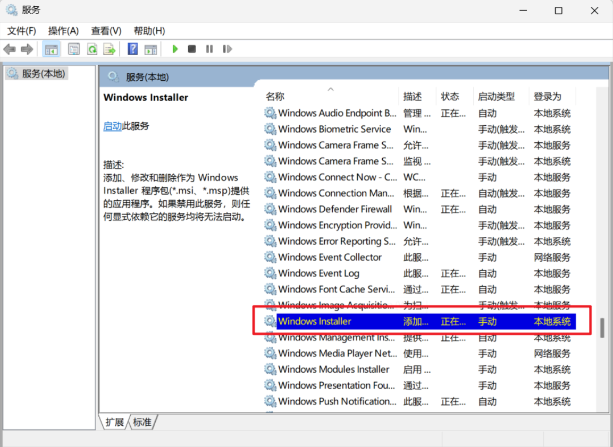Open the 帮助(H) menu
This screenshot has height=447, width=613.
tap(149, 31)
